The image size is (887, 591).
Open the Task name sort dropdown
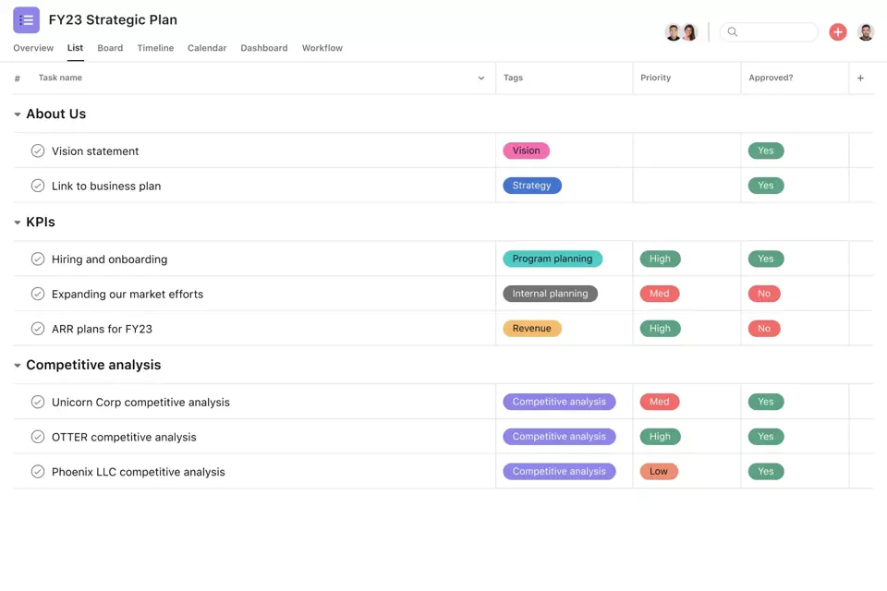(480, 78)
